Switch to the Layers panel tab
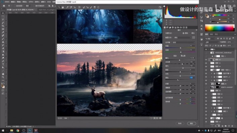The width and height of the screenshot is (237, 133). (207, 35)
